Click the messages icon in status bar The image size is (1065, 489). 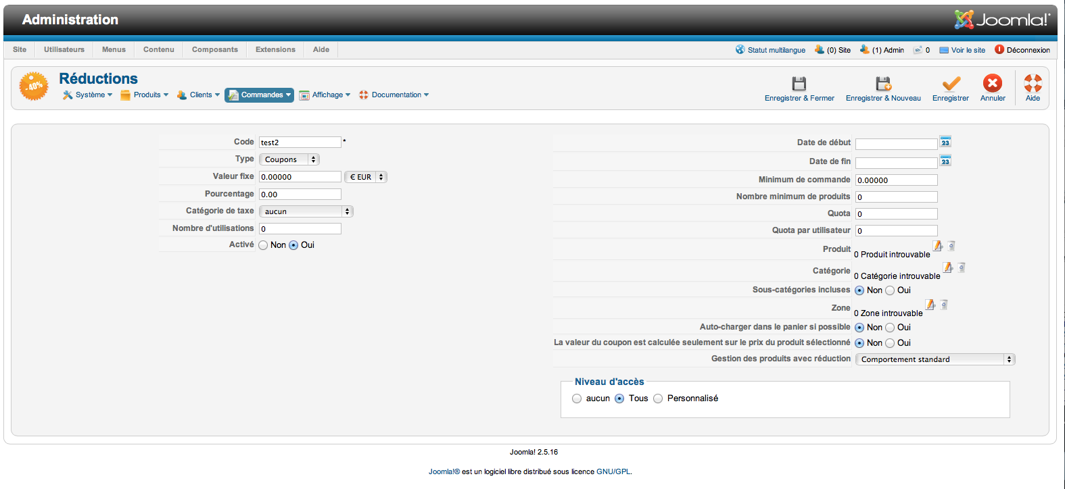918,50
